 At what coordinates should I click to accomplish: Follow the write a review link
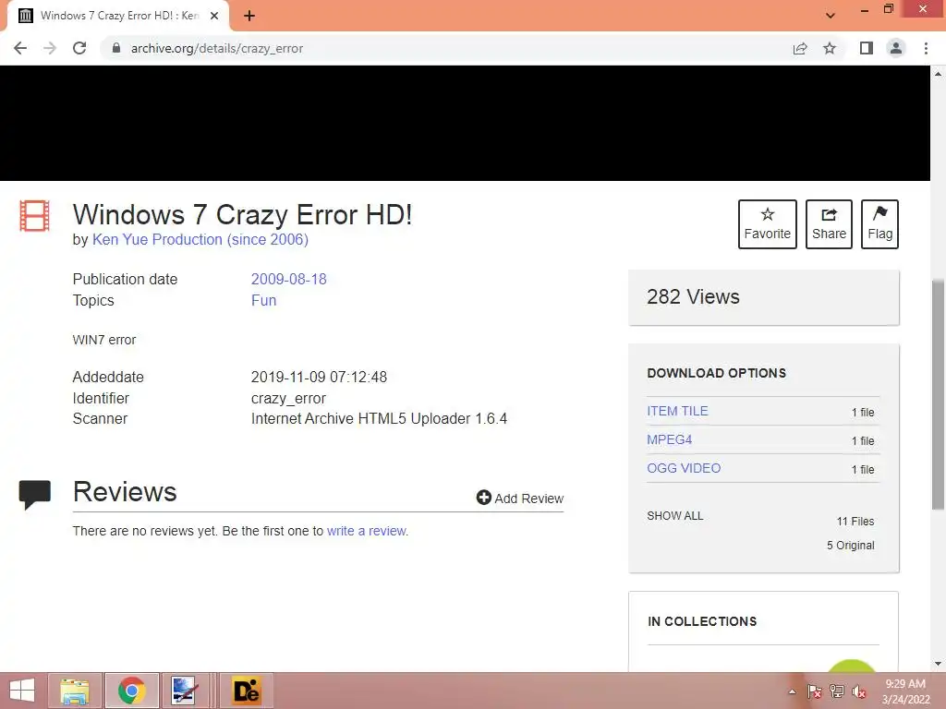[x=366, y=531]
